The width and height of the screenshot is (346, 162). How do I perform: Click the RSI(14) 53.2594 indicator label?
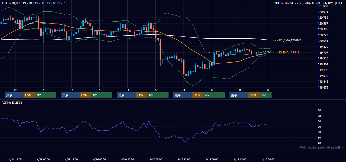pyautogui.click(x=12, y=103)
